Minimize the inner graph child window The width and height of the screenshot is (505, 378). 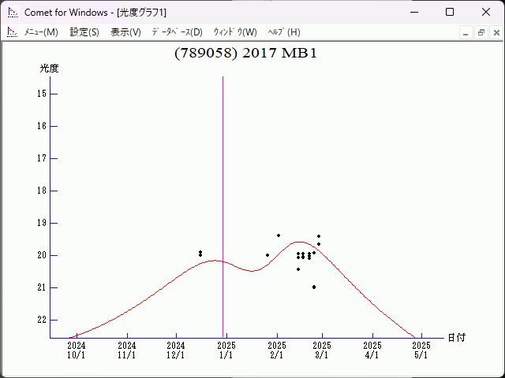coord(466,32)
